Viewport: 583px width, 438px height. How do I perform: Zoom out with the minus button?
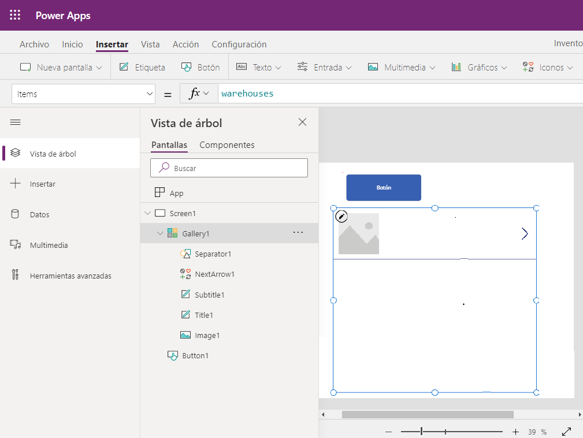(388, 432)
